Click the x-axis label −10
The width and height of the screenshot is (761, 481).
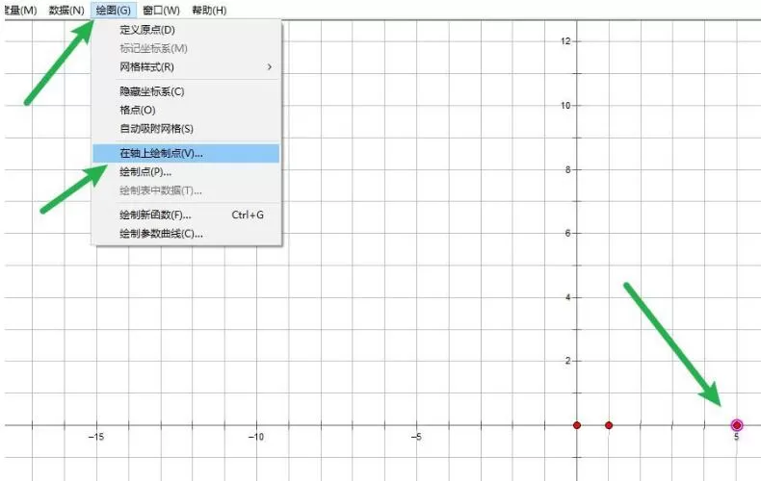pos(256,437)
